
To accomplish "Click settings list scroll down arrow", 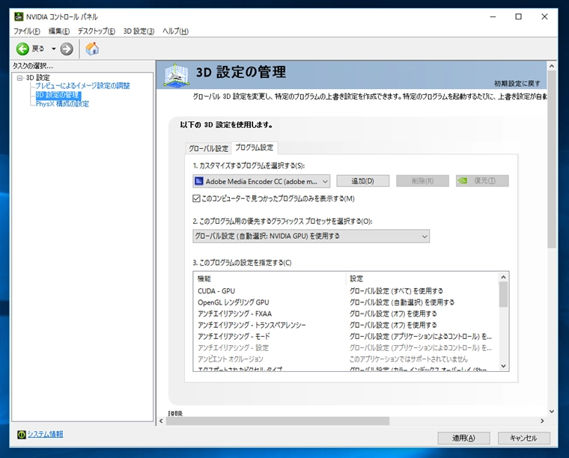I will point(503,366).
